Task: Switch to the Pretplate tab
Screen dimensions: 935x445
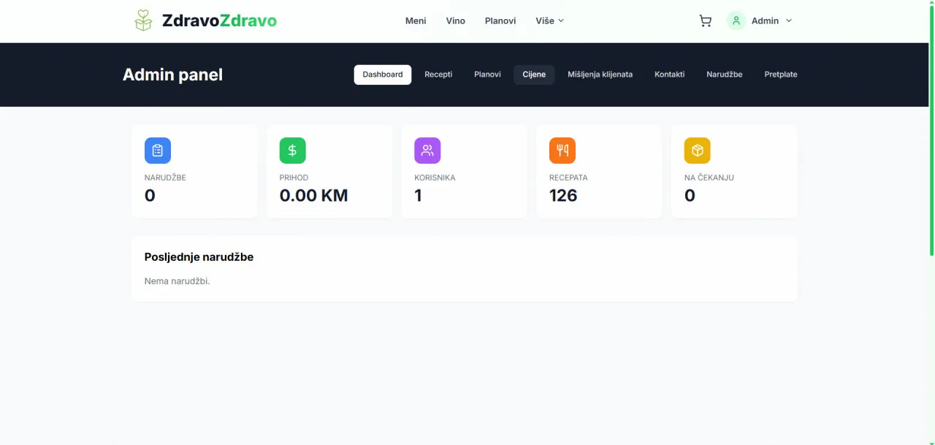Action: 781,75
